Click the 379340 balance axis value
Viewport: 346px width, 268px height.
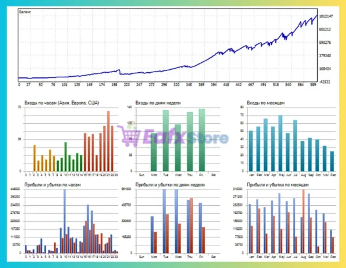coord(325,55)
